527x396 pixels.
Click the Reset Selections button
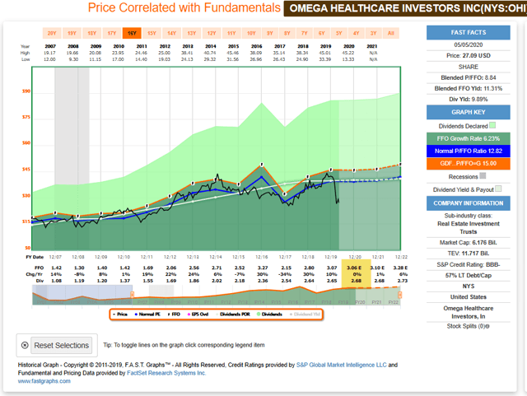61,345
